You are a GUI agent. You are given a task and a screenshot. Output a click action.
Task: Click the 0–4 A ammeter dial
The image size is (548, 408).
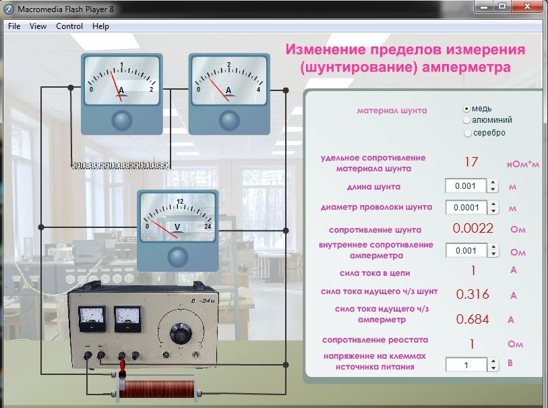(229, 80)
